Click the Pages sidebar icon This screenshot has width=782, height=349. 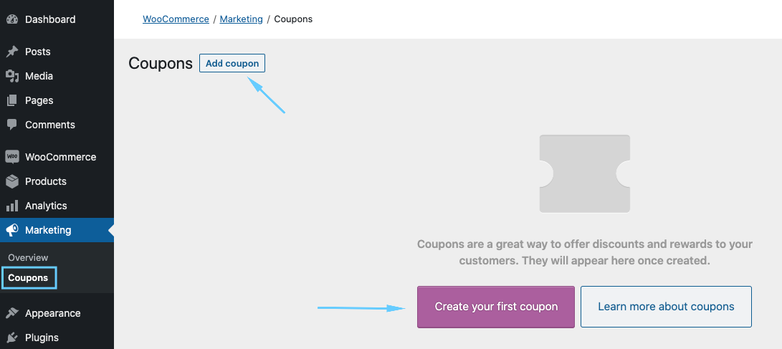12,100
